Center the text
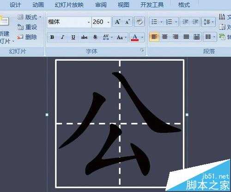 (164, 37)
